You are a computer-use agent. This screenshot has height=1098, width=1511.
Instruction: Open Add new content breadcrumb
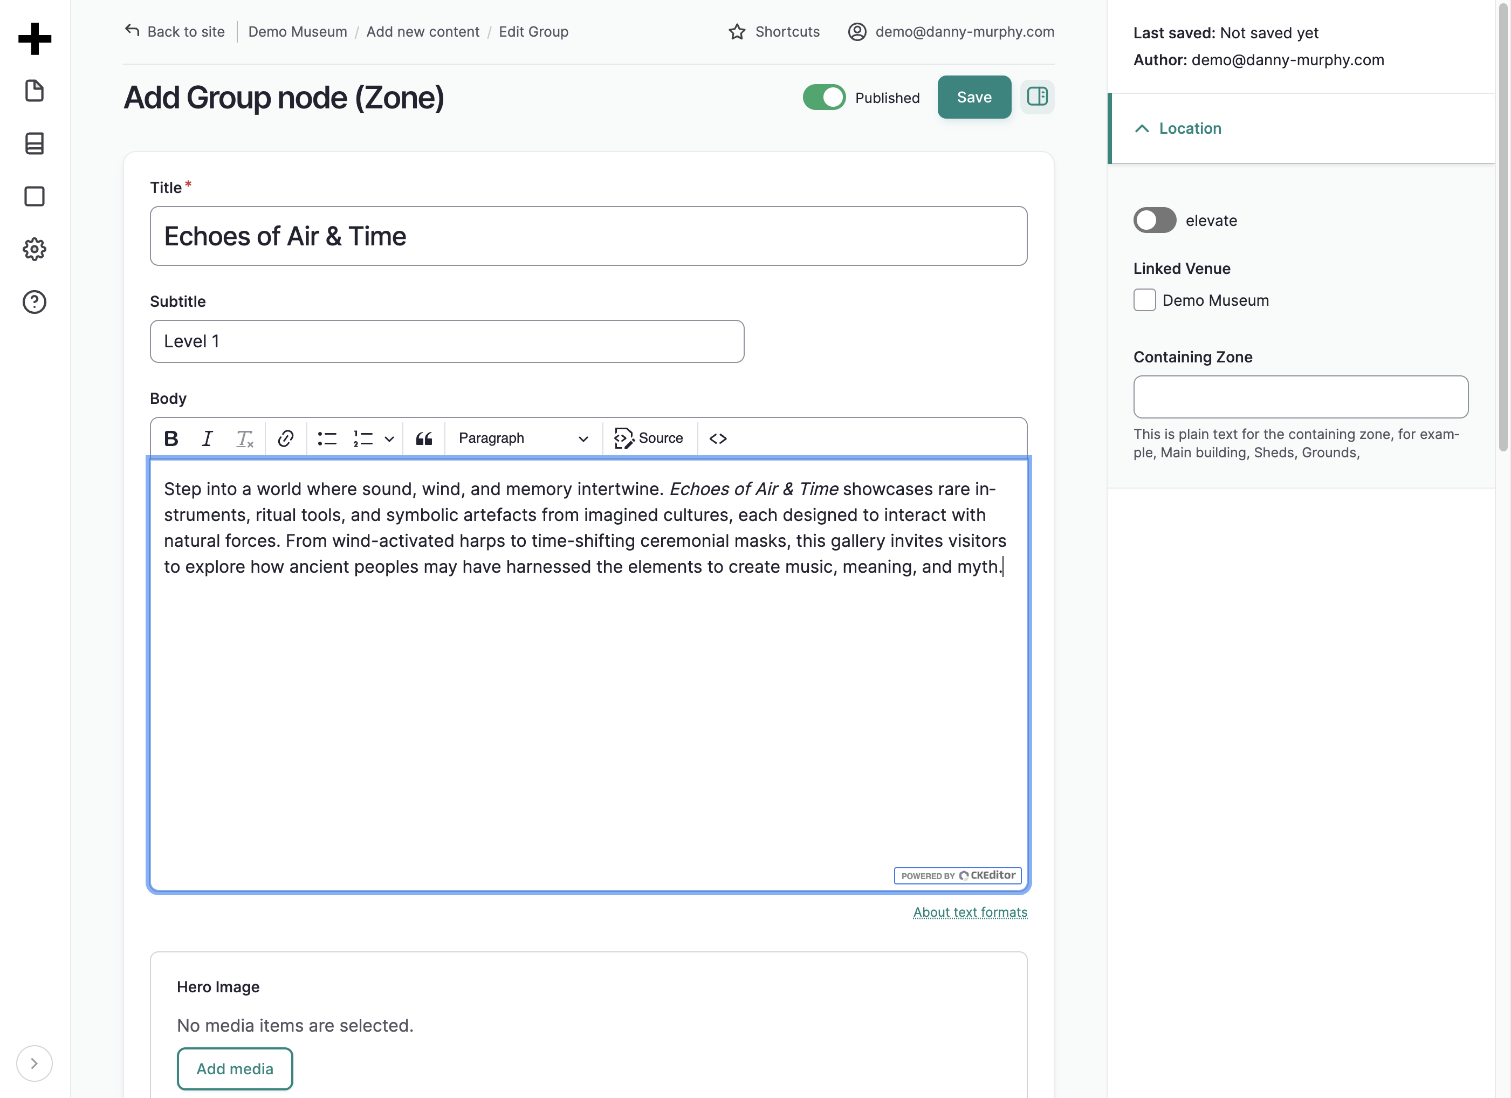tap(422, 31)
